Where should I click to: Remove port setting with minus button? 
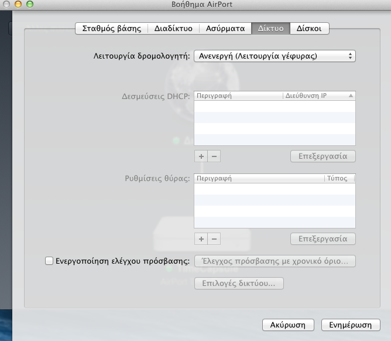coord(214,239)
